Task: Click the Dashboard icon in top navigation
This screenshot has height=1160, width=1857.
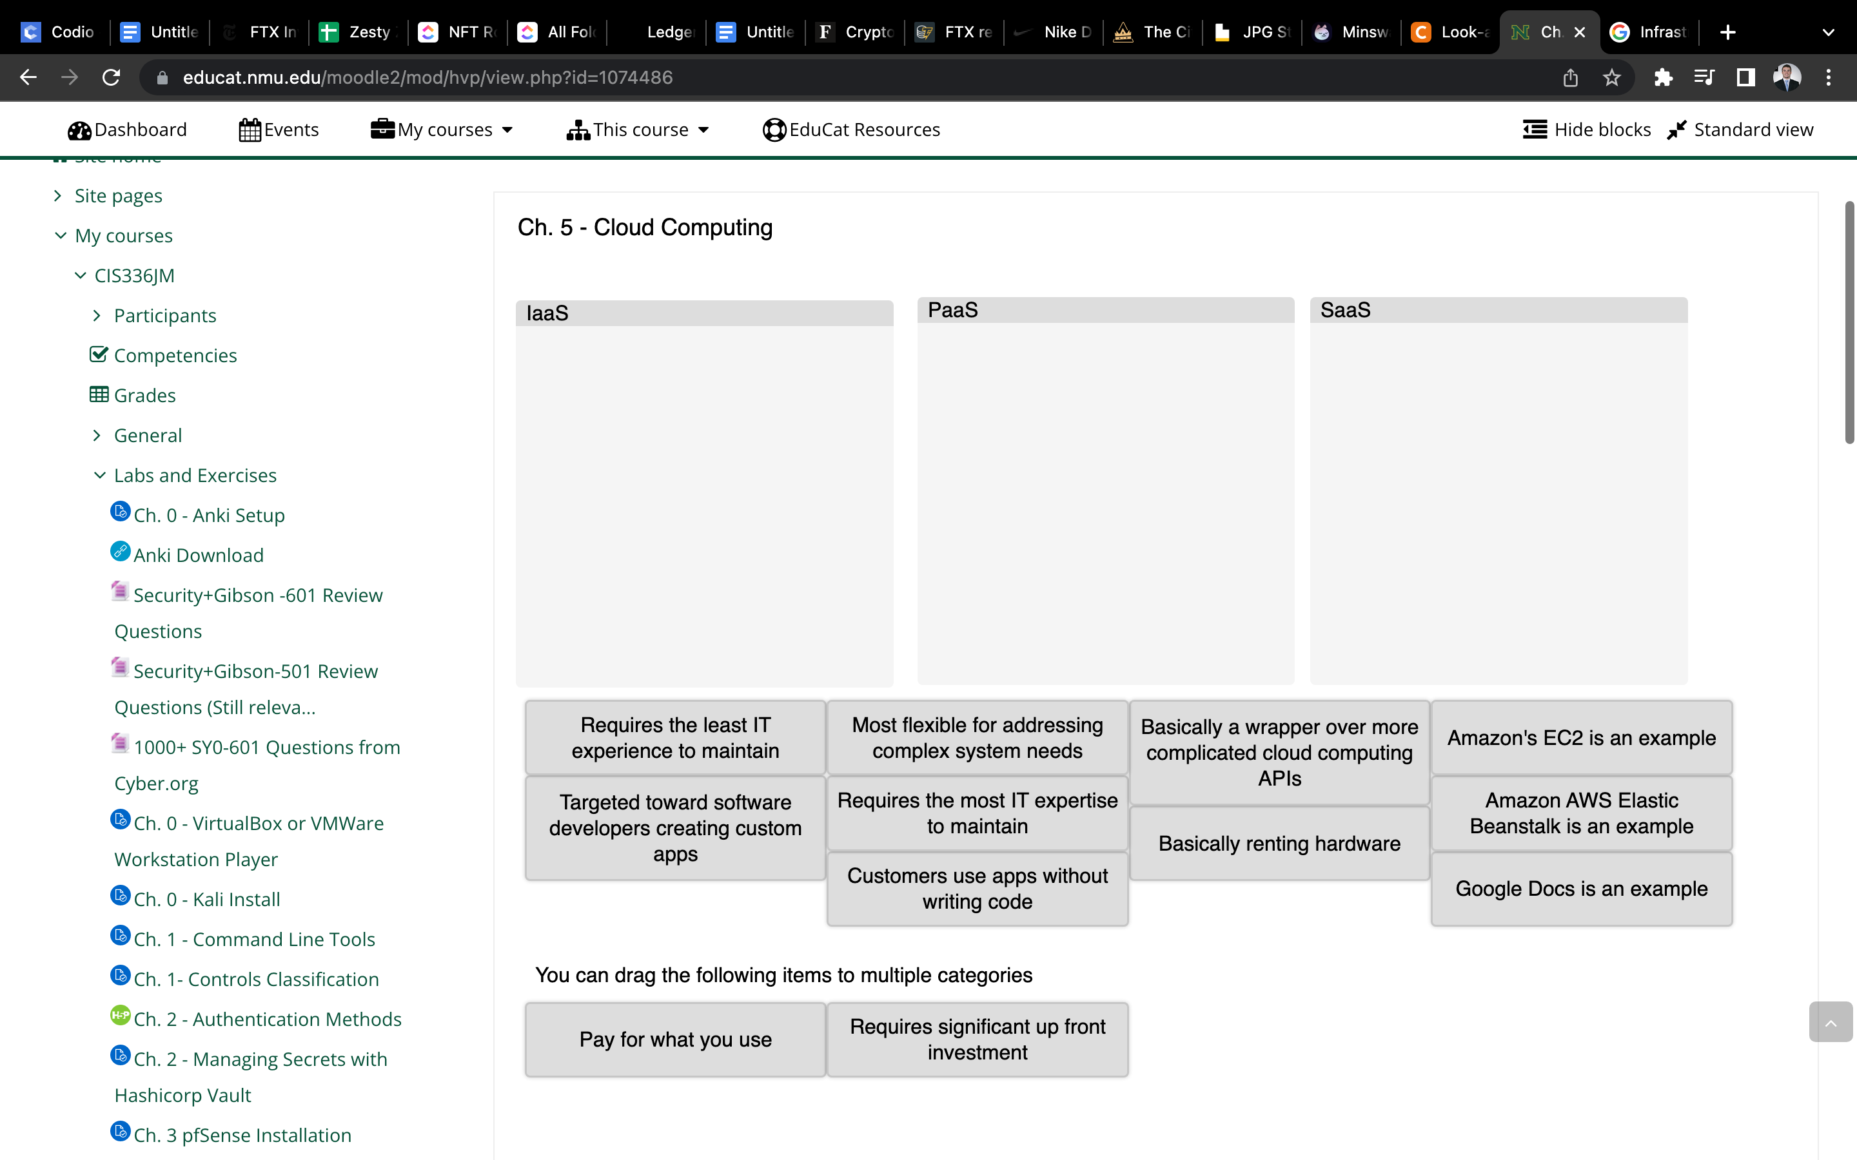Action: click(x=79, y=130)
